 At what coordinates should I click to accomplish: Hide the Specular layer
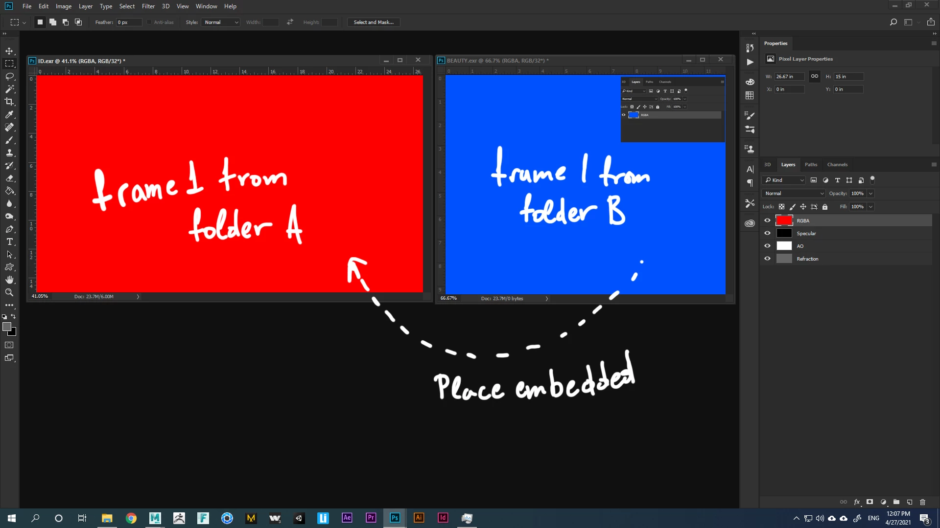767,233
